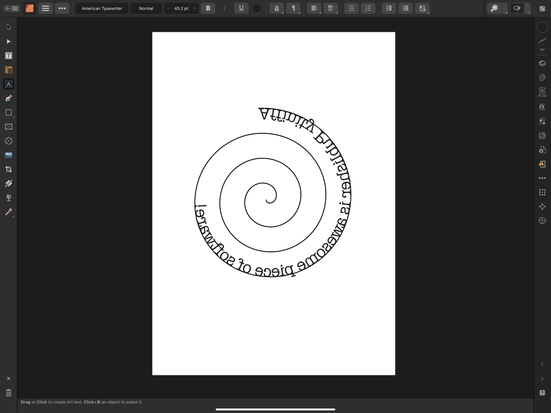Toggle underline formatting
This screenshot has width=551, height=413.
point(241,8)
